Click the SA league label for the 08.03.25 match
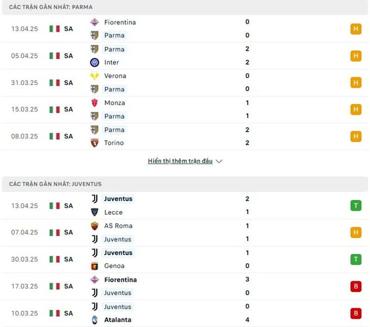The width and height of the screenshot is (370, 327). click(x=68, y=136)
